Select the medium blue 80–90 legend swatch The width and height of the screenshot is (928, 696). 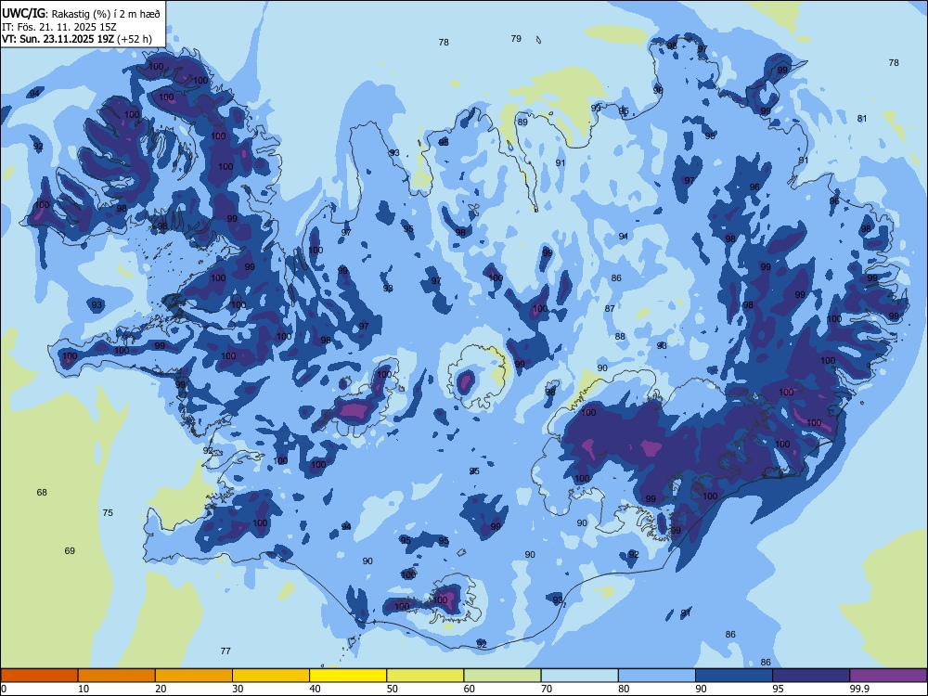657,676
